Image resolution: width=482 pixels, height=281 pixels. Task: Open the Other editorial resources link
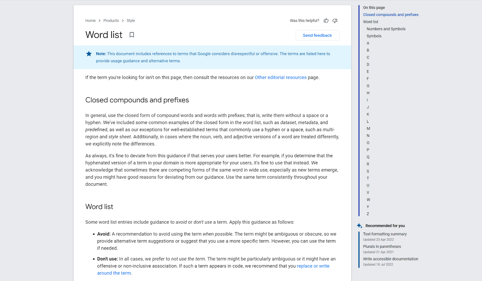point(280,77)
